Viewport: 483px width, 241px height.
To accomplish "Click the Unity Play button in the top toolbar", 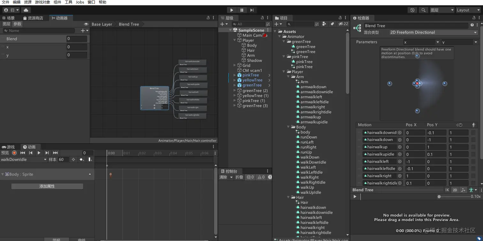I will 232,10.
